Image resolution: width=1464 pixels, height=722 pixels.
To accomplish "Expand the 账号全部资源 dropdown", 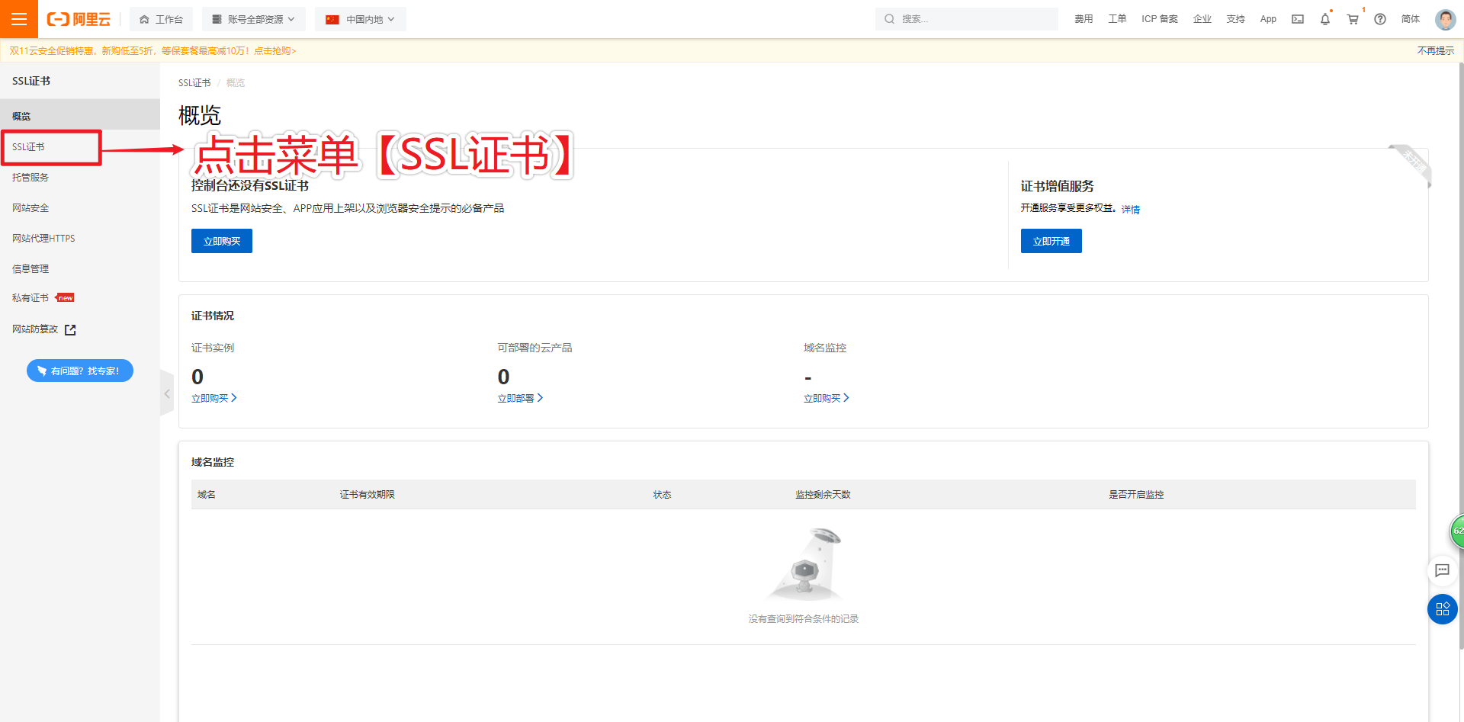I will [x=253, y=19].
